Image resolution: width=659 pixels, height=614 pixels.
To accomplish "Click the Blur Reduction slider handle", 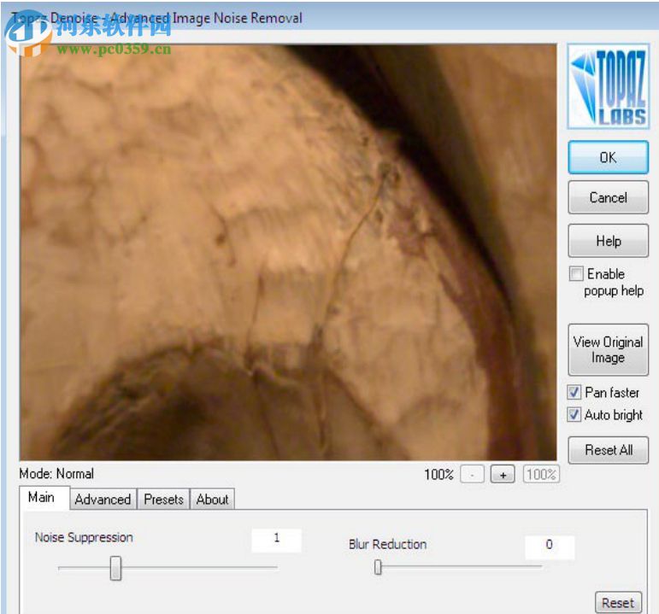I will (x=378, y=567).
